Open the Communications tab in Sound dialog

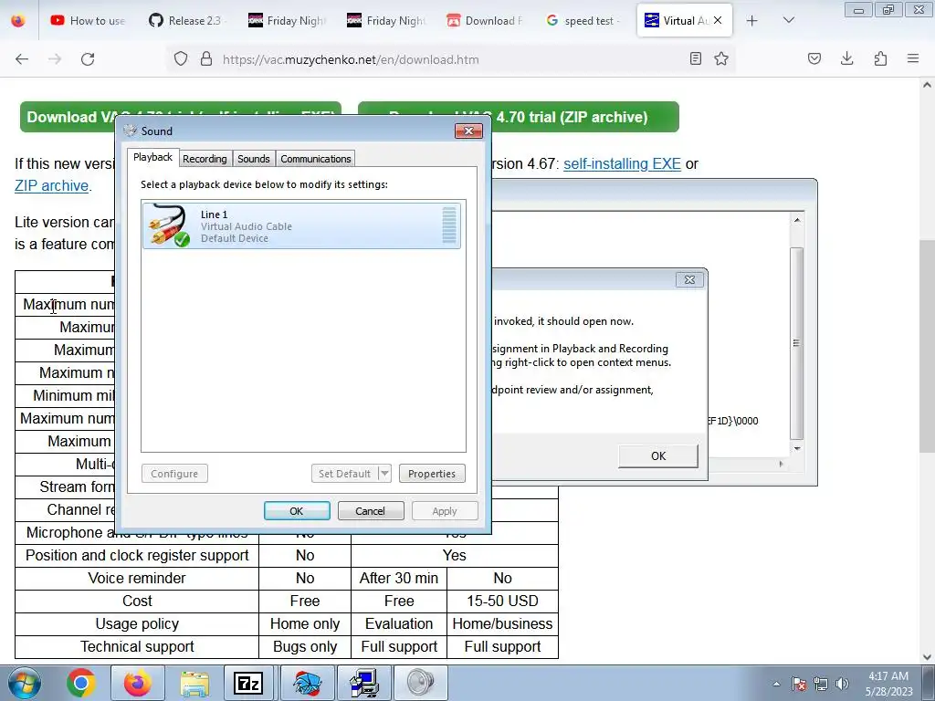coord(315,159)
